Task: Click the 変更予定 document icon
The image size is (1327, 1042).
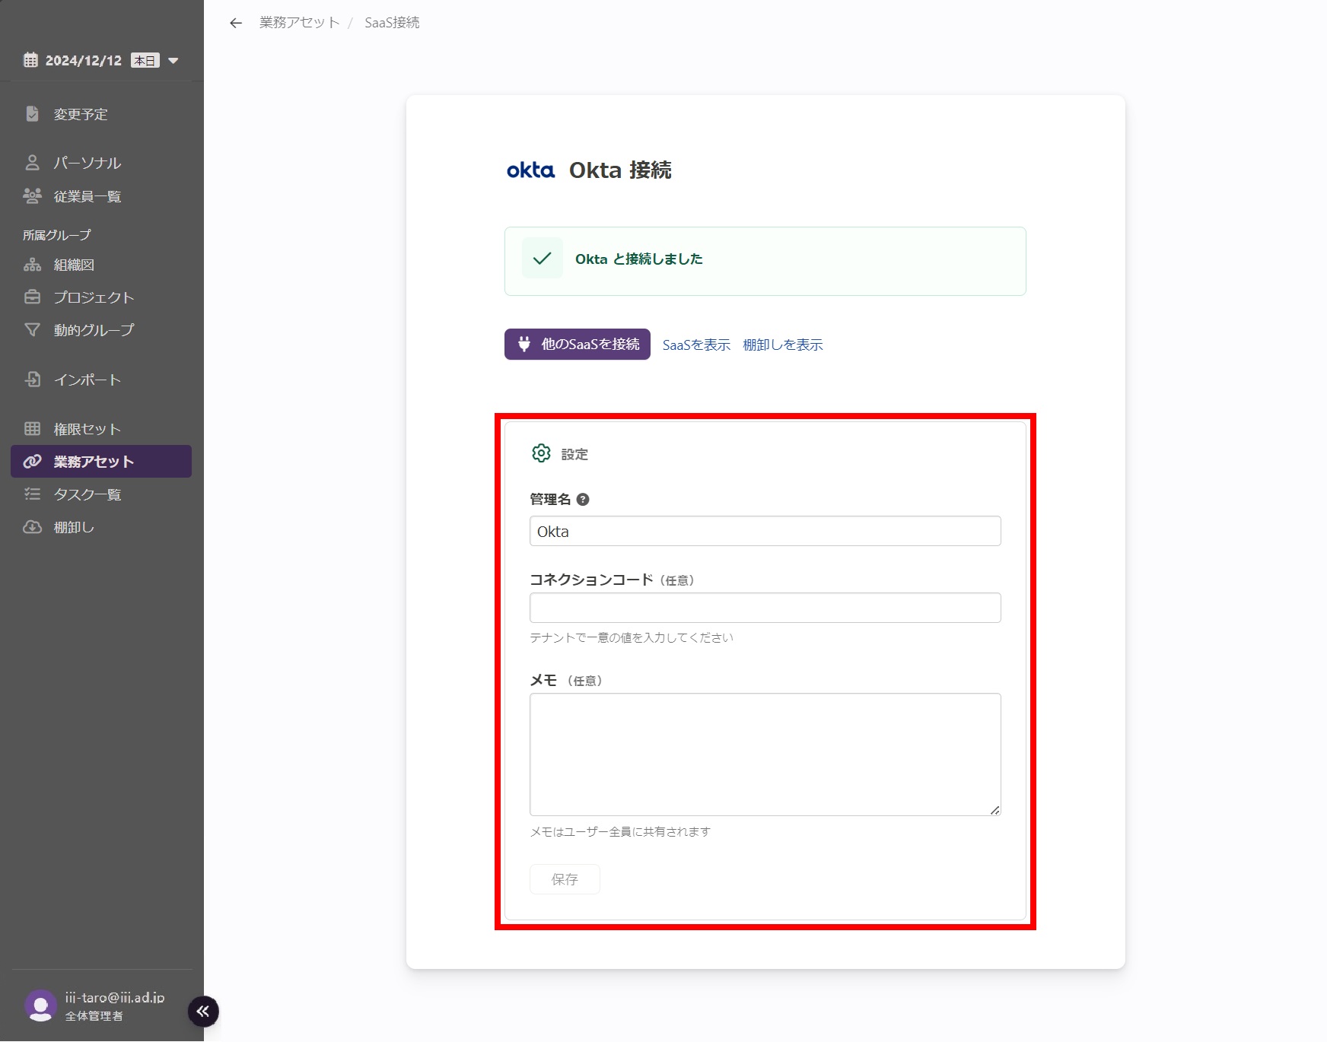Action: pos(32,114)
